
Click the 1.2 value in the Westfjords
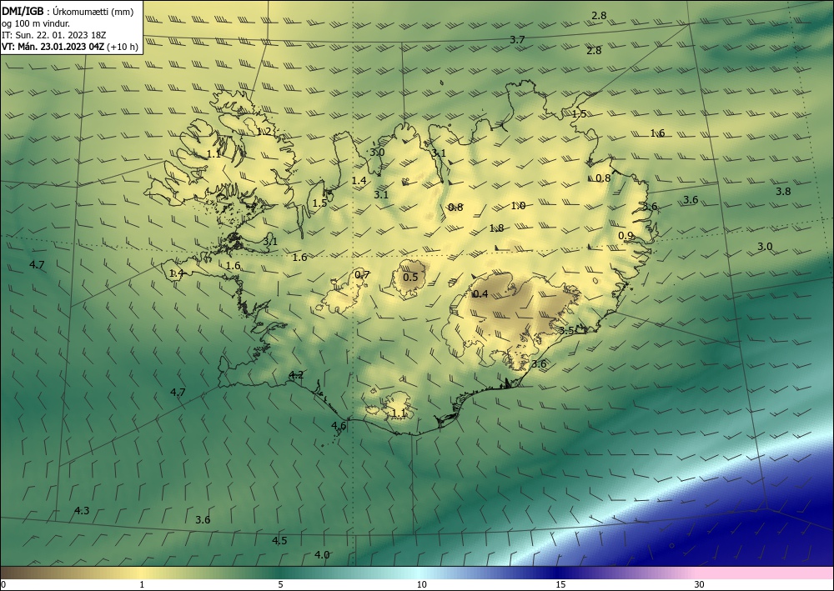pos(264,131)
